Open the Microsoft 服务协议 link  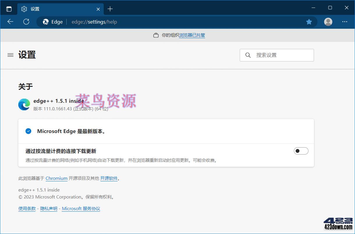coord(81,208)
